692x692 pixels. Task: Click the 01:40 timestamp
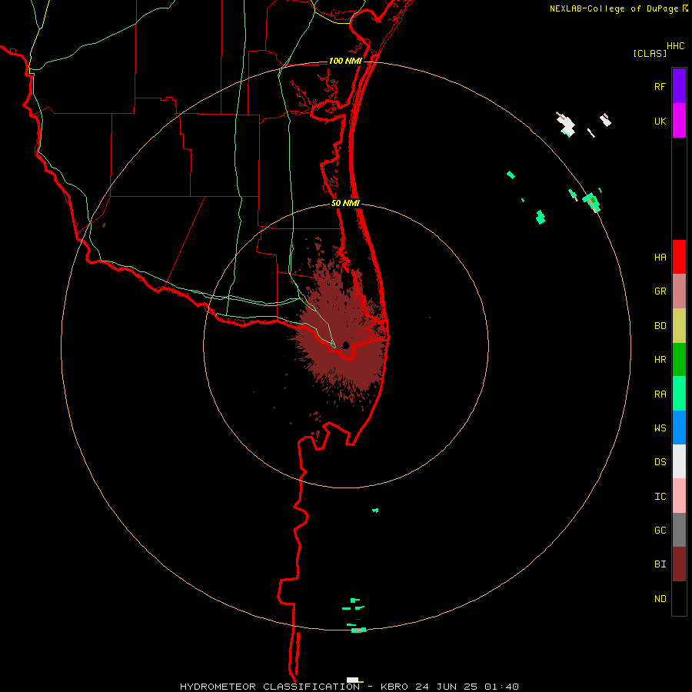click(501, 687)
